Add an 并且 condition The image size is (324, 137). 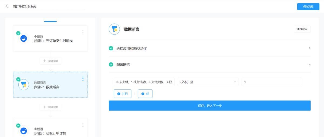tap(123, 94)
